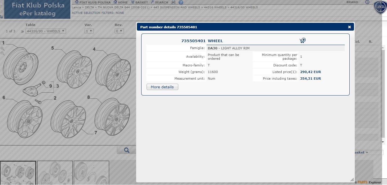This screenshot has height=185, width=387.
Task: Click the Fiat Klub Polska ePer katalog banner
Action: [x=37, y=9]
